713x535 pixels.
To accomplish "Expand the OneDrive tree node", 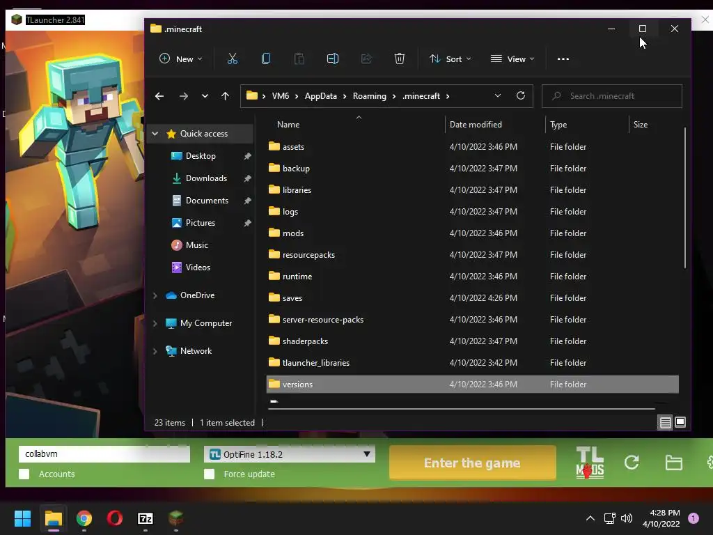I will click(155, 295).
